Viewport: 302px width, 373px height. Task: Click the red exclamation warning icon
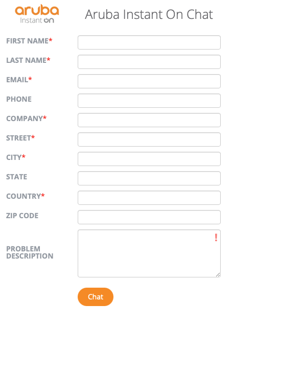pos(216,238)
